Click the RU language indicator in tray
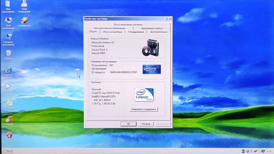The image size is (274, 154). [243, 151]
